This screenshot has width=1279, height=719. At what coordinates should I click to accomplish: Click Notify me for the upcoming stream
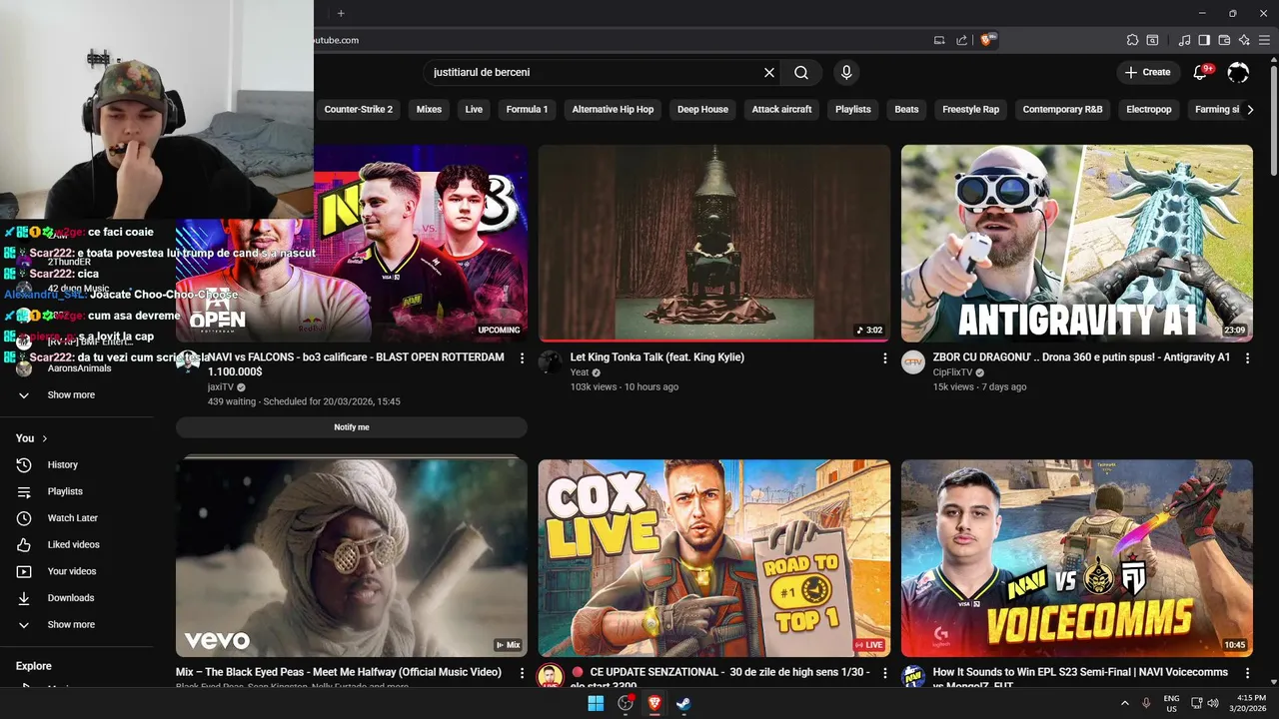352,427
